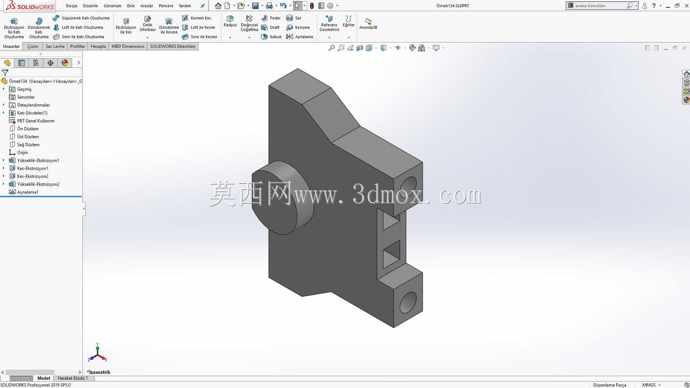Screen dimensions: 690x388
Task: Open Apply Scene icon
Action: click(x=422, y=48)
